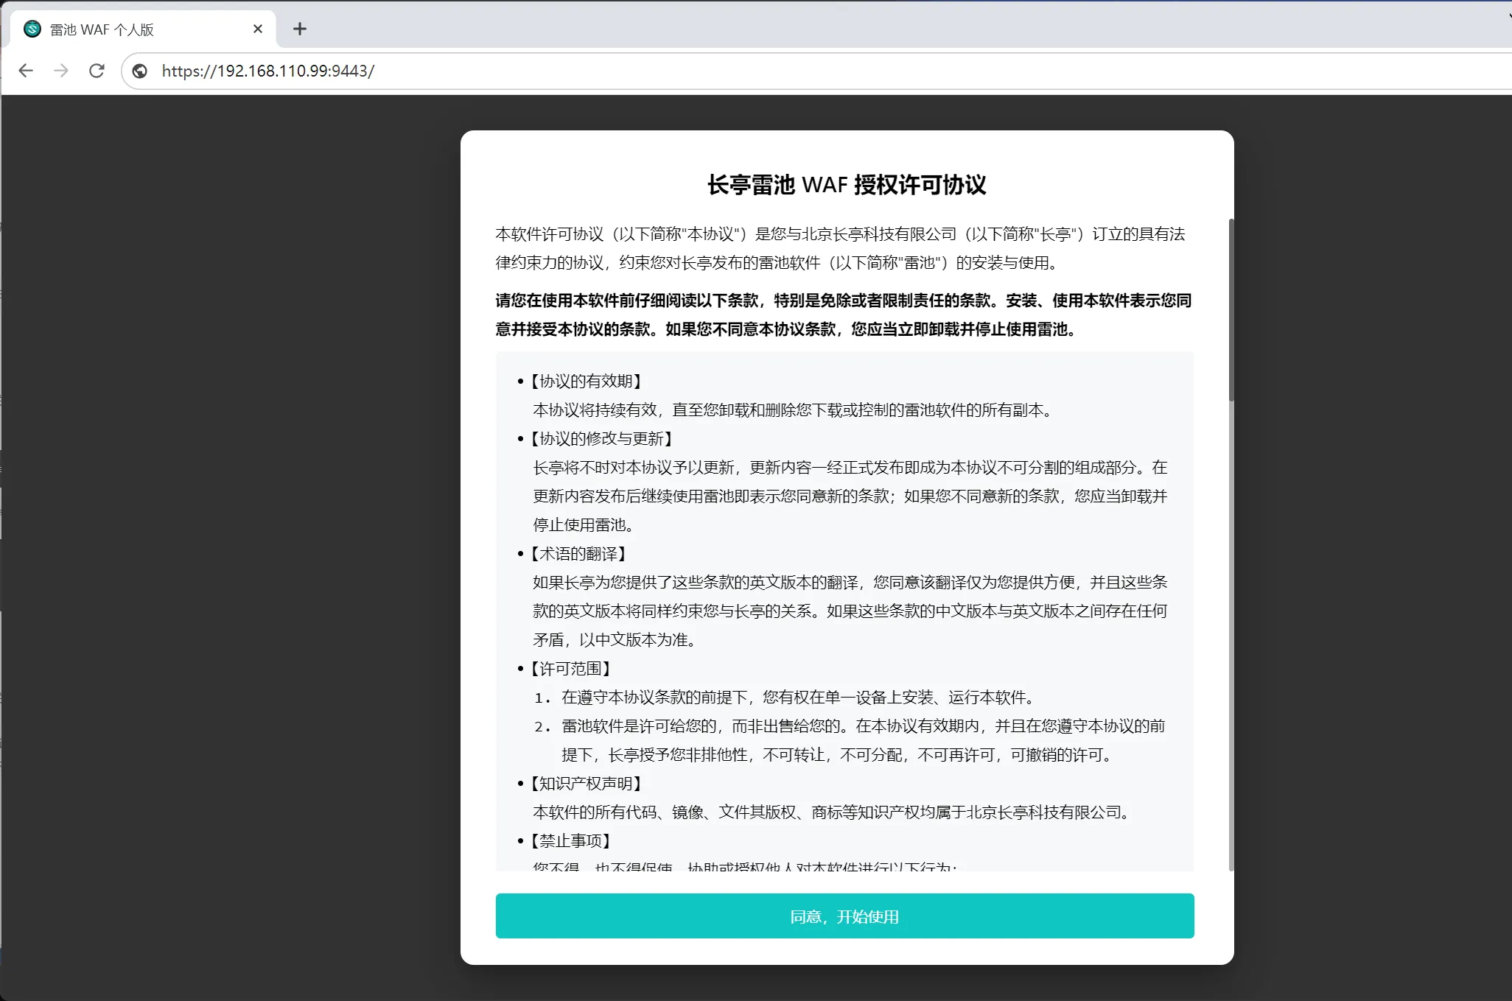Click the 【禁止事项】 heading
1512x1001 pixels.
[571, 840]
